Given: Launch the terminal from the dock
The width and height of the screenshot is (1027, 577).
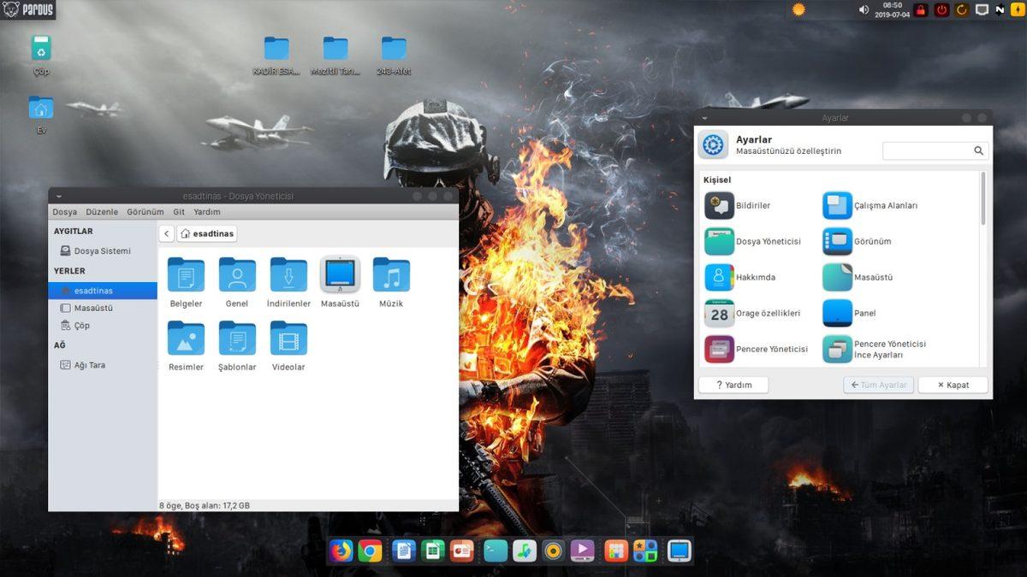Looking at the screenshot, I should pos(496,551).
